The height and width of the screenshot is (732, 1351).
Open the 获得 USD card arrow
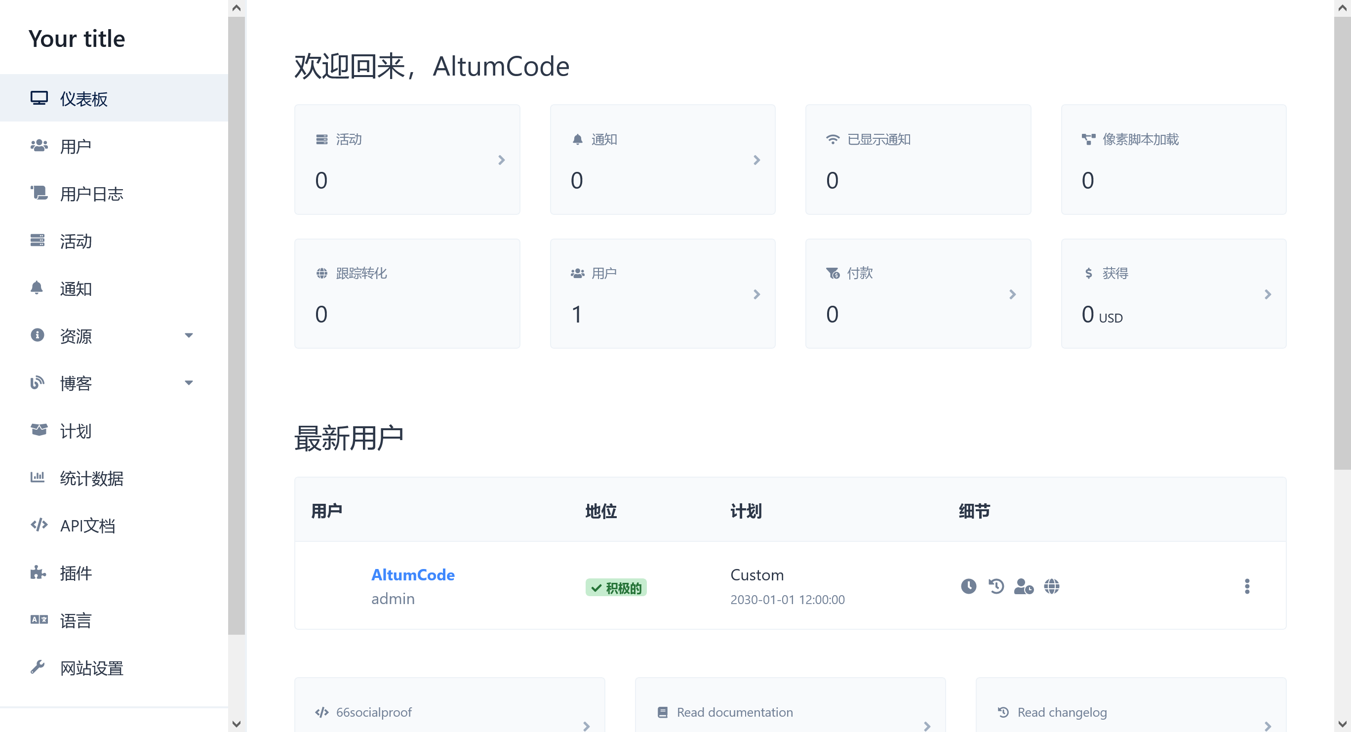pos(1268,294)
